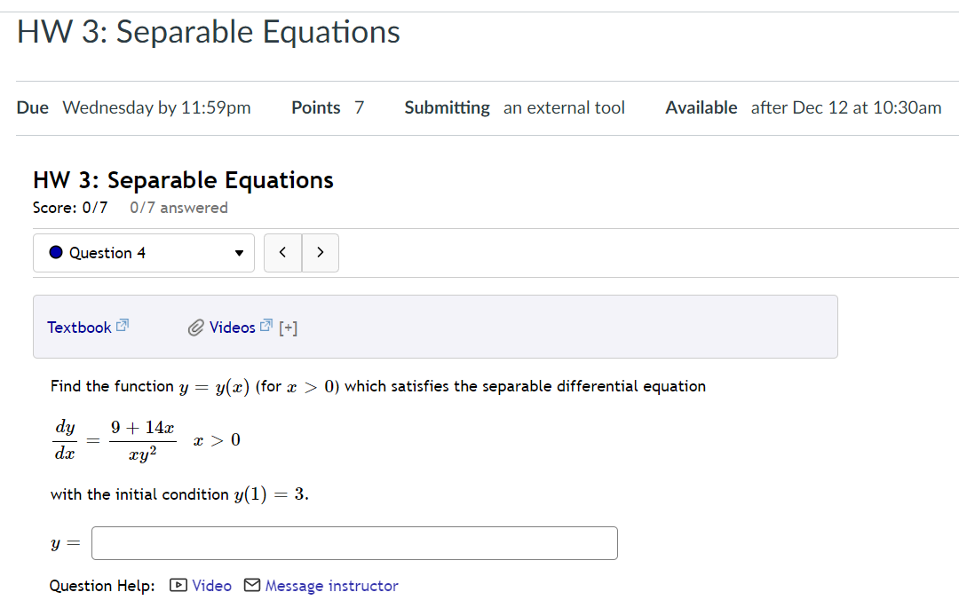
Task: Open the Question 4 selector dropdown
Action: [143, 253]
